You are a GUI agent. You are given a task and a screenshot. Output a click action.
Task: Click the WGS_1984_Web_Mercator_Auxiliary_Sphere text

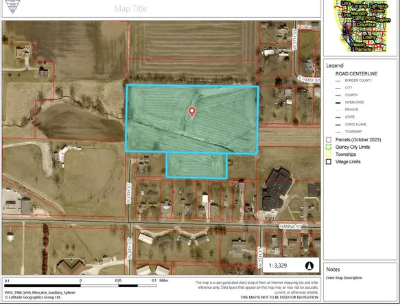click(x=40, y=293)
